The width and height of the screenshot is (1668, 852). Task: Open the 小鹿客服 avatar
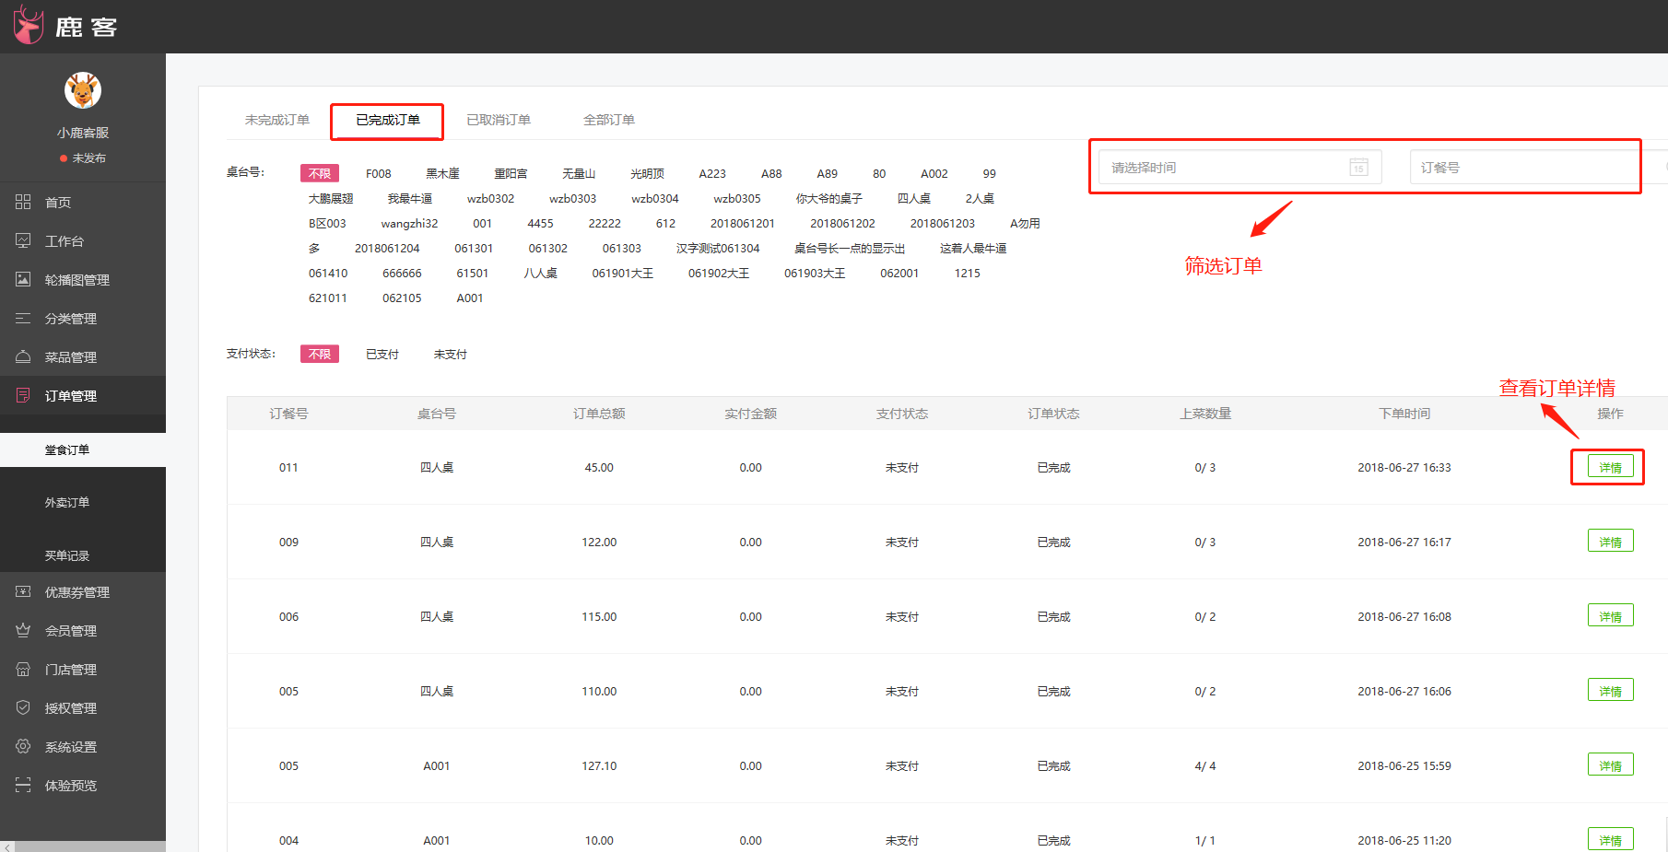coord(83,90)
